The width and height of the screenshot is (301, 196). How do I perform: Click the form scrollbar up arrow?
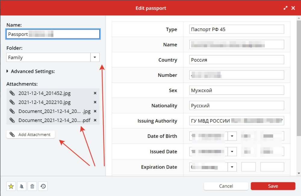coord(299,18)
